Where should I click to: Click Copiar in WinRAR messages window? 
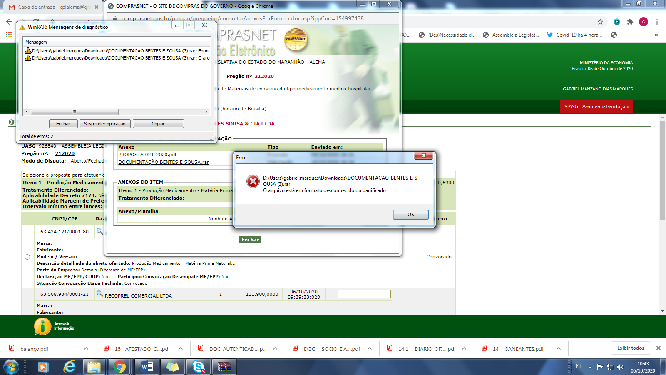pos(158,124)
